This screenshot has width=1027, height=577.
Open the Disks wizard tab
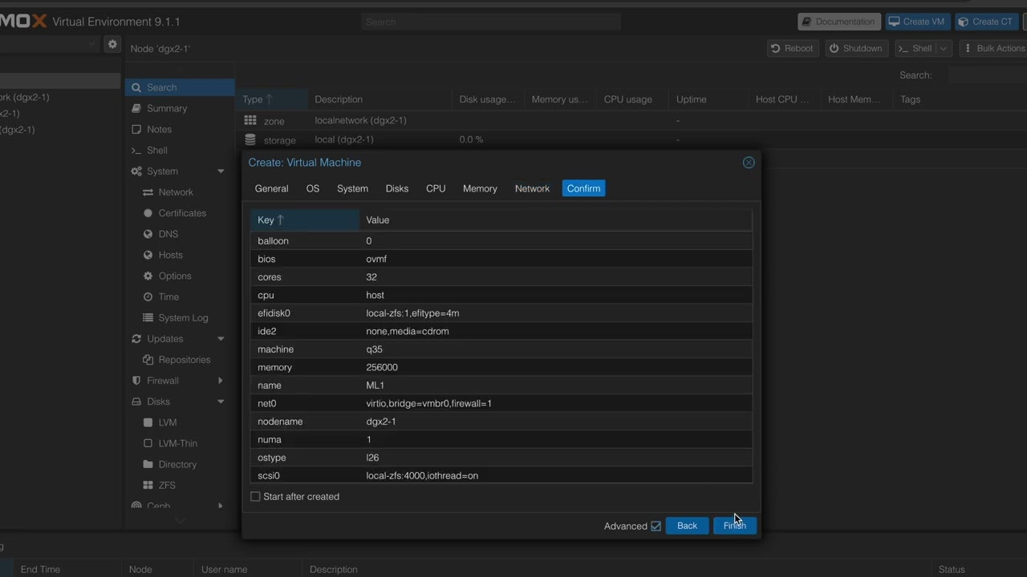coord(397,188)
